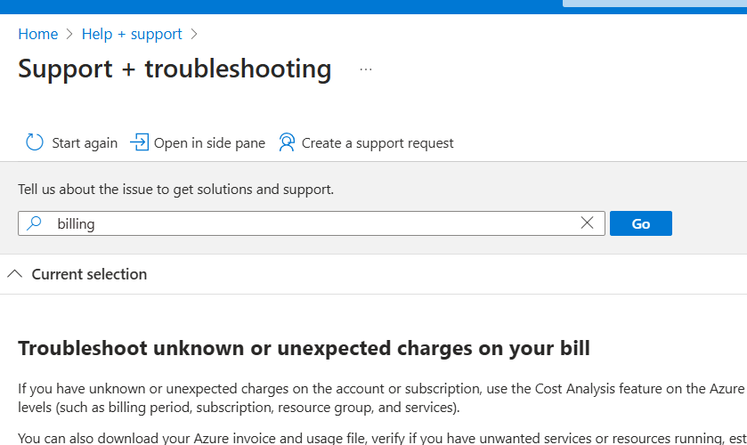Click the Create a support request label

click(378, 143)
